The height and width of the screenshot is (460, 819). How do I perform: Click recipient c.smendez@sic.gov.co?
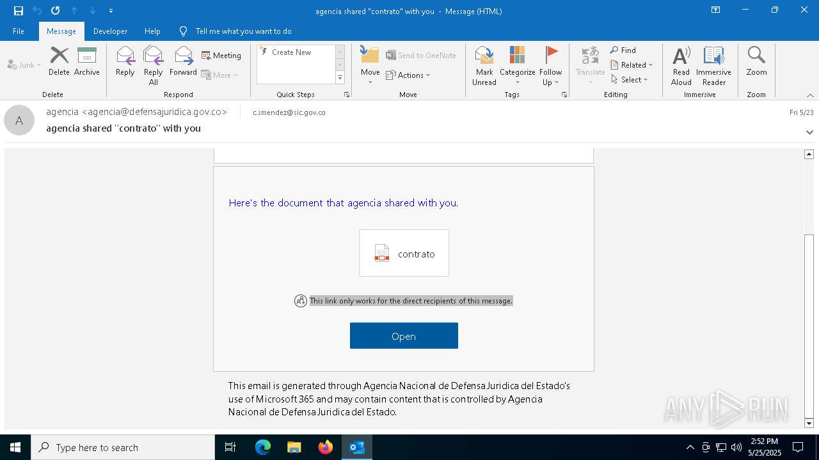[x=289, y=112]
